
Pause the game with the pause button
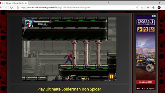coord(111,76)
